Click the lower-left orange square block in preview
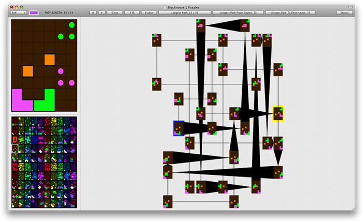Screen dimensions: 363x222 pos(27,71)
